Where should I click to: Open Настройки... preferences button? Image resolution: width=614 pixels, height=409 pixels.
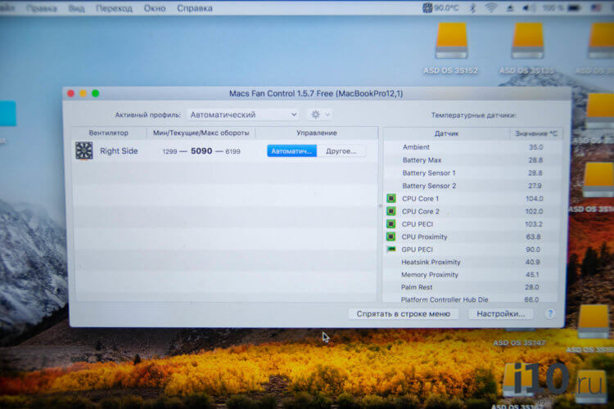pyautogui.click(x=500, y=314)
